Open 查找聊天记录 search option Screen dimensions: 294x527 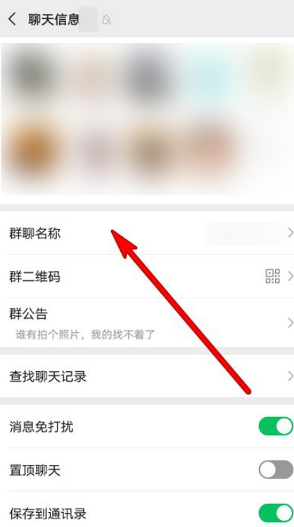[x=147, y=376]
